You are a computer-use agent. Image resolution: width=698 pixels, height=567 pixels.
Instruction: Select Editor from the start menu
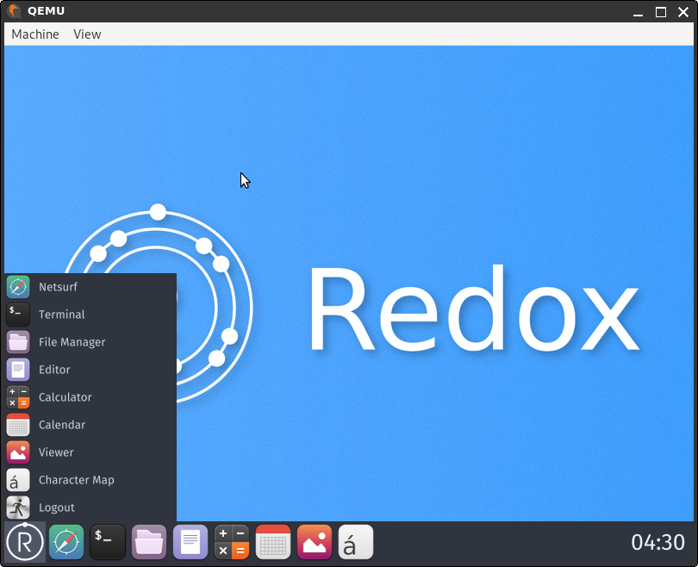click(x=55, y=369)
